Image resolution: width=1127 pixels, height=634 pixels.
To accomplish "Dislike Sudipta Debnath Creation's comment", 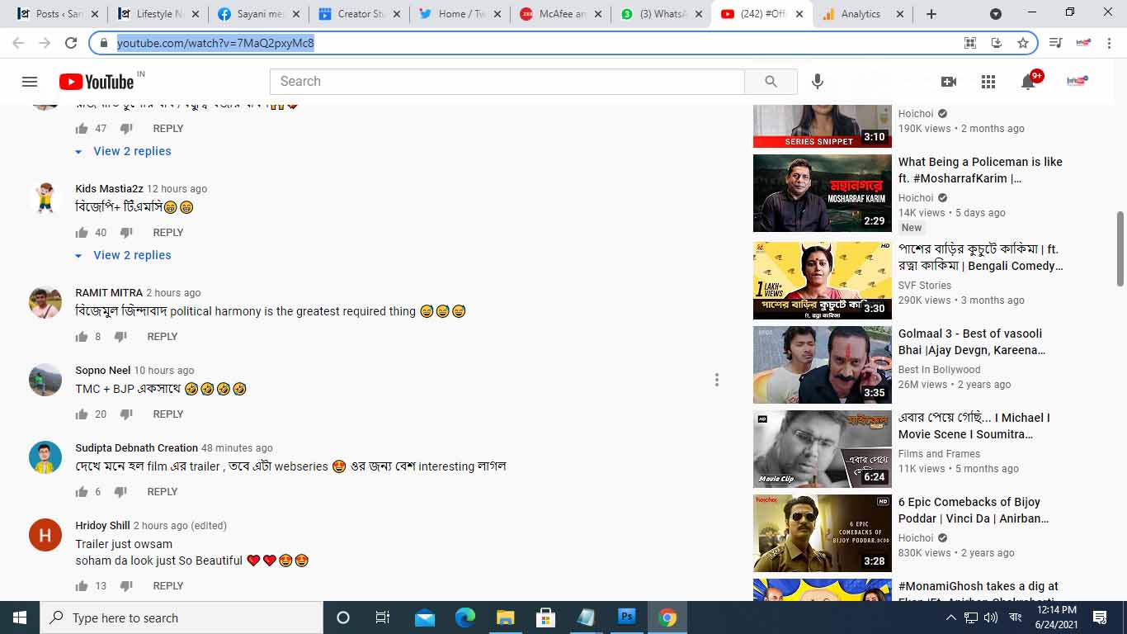I will (x=120, y=492).
